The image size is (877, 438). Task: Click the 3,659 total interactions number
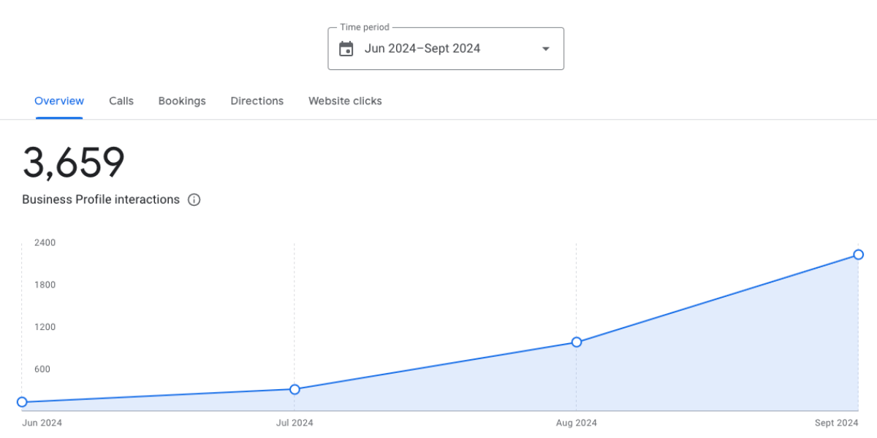[x=74, y=162]
